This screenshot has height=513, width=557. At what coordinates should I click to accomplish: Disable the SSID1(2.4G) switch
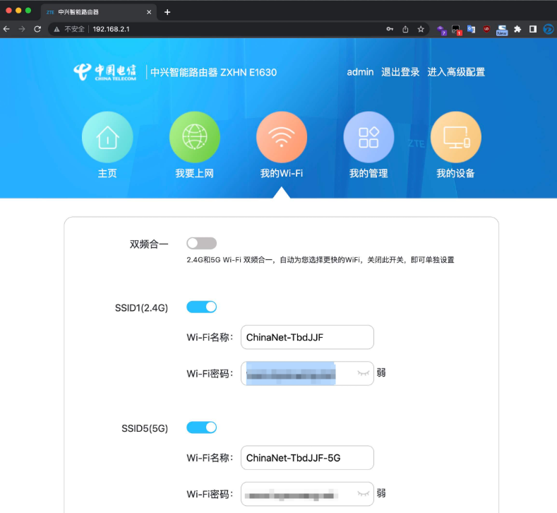click(201, 307)
